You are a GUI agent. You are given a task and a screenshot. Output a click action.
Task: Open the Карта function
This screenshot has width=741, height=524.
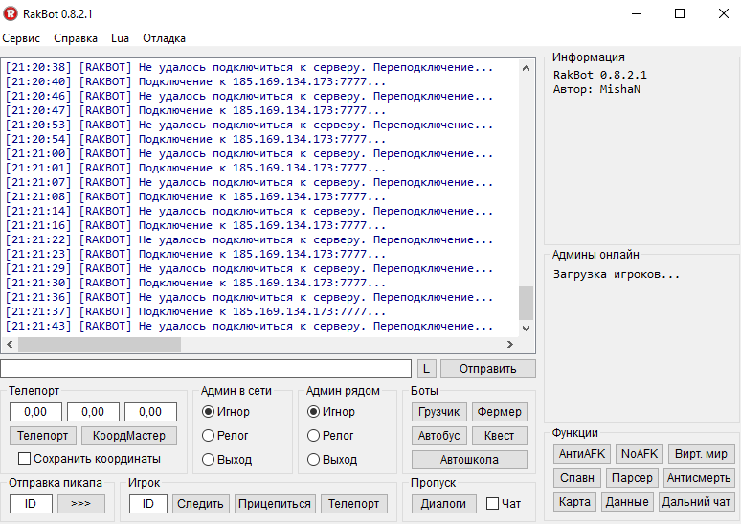[x=574, y=502]
